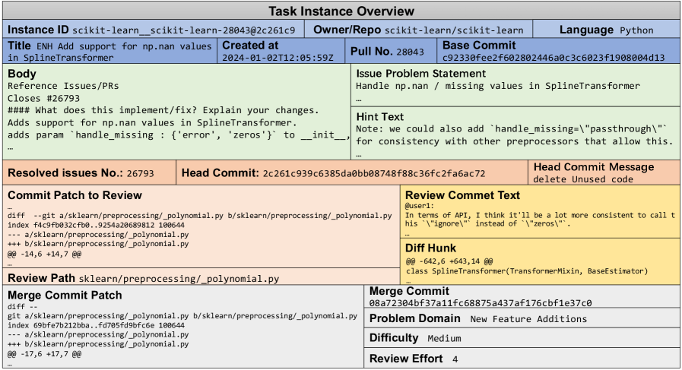Open Pull No. 28043
Viewport: 682px width, 370px height.
point(409,52)
